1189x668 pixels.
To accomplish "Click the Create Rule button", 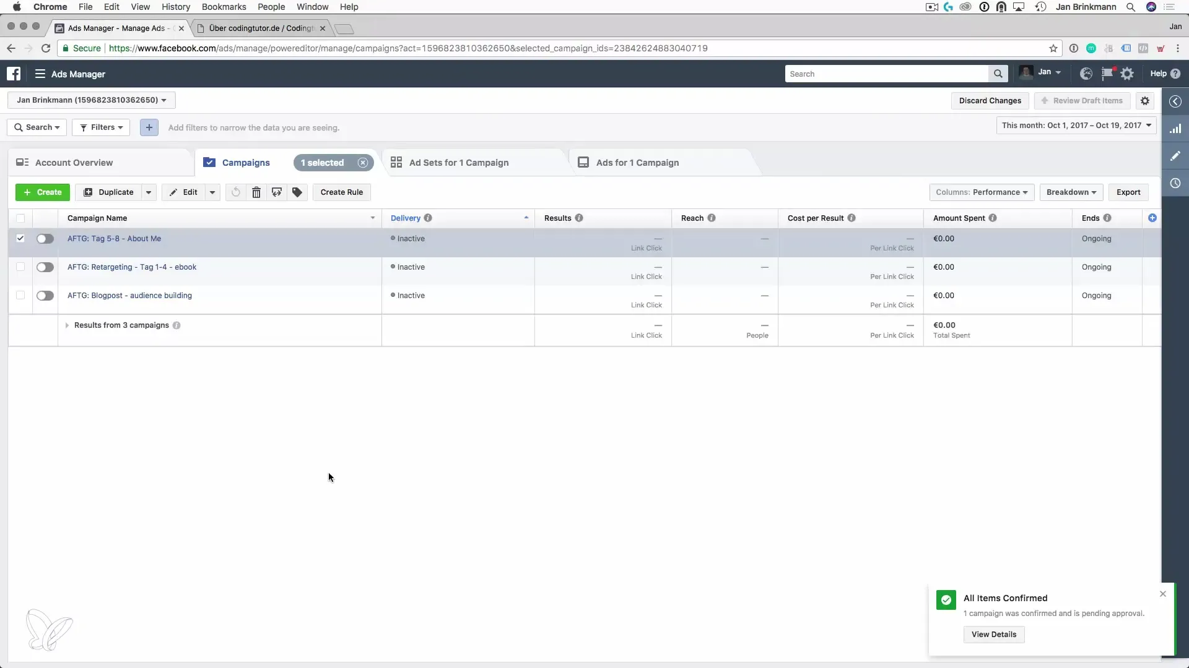I will [342, 192].
